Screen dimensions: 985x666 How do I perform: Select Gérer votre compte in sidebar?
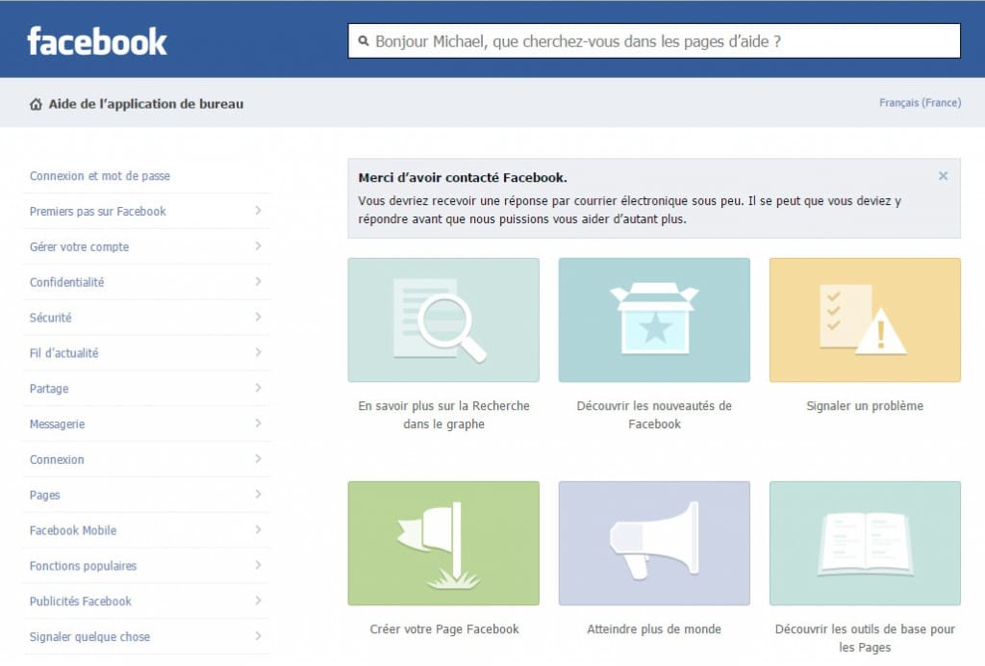pos(79,247)
